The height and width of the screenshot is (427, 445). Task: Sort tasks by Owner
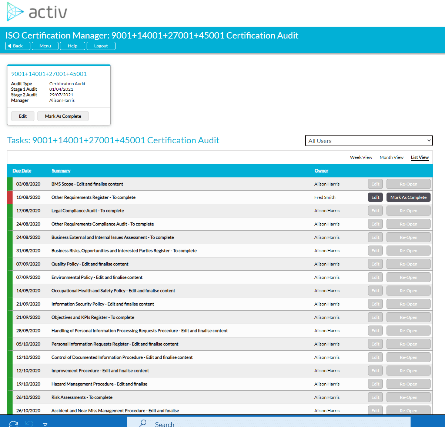tap(321, 170)
